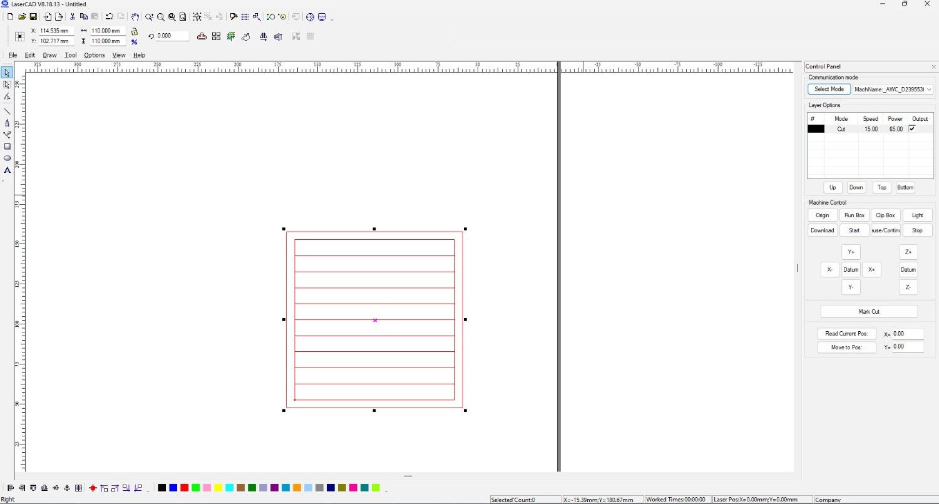Click the Stop button in Machine Control
The image size is (939, 504).
coord(917,230)
